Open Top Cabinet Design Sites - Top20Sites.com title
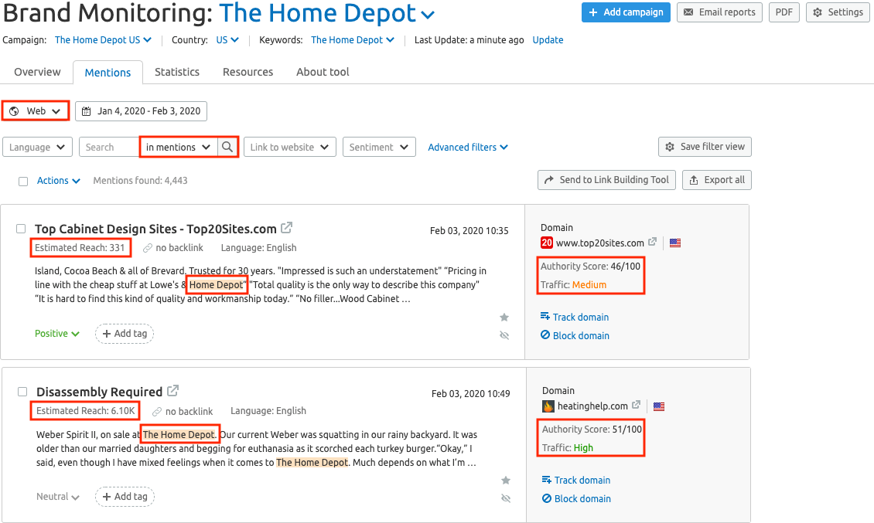Screen dimensions: 874x523 (x=155, y=229)
